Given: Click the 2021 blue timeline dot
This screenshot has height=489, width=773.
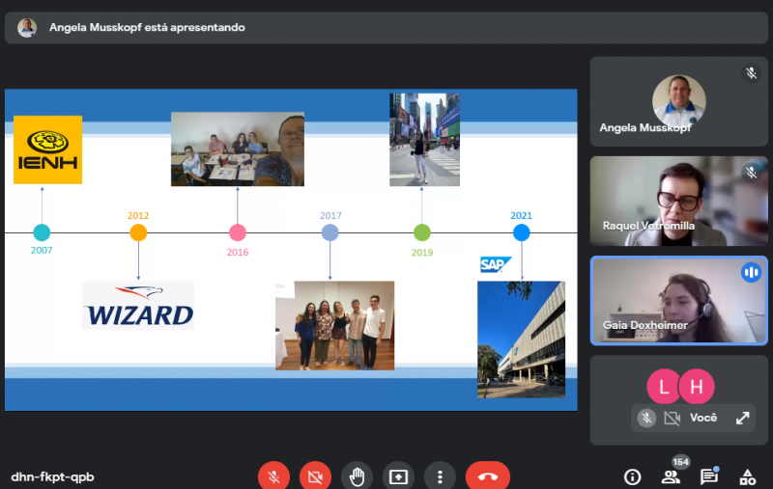Looking at the screenshot, I should click(x=521, y=232).
